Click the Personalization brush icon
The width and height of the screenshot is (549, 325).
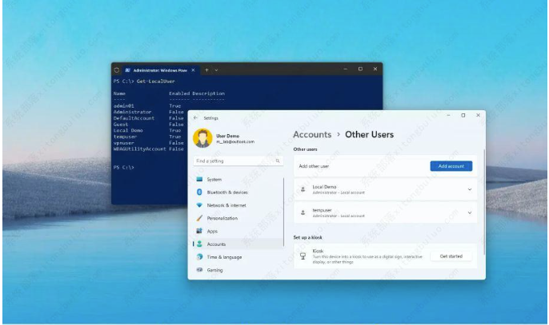tap(199, 218)
